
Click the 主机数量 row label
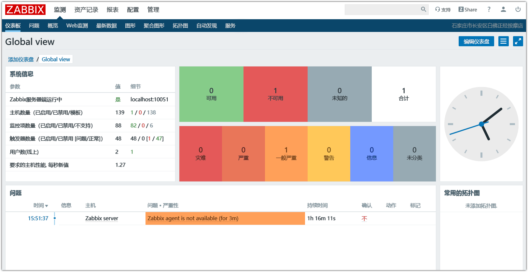[x=46, y=112]
